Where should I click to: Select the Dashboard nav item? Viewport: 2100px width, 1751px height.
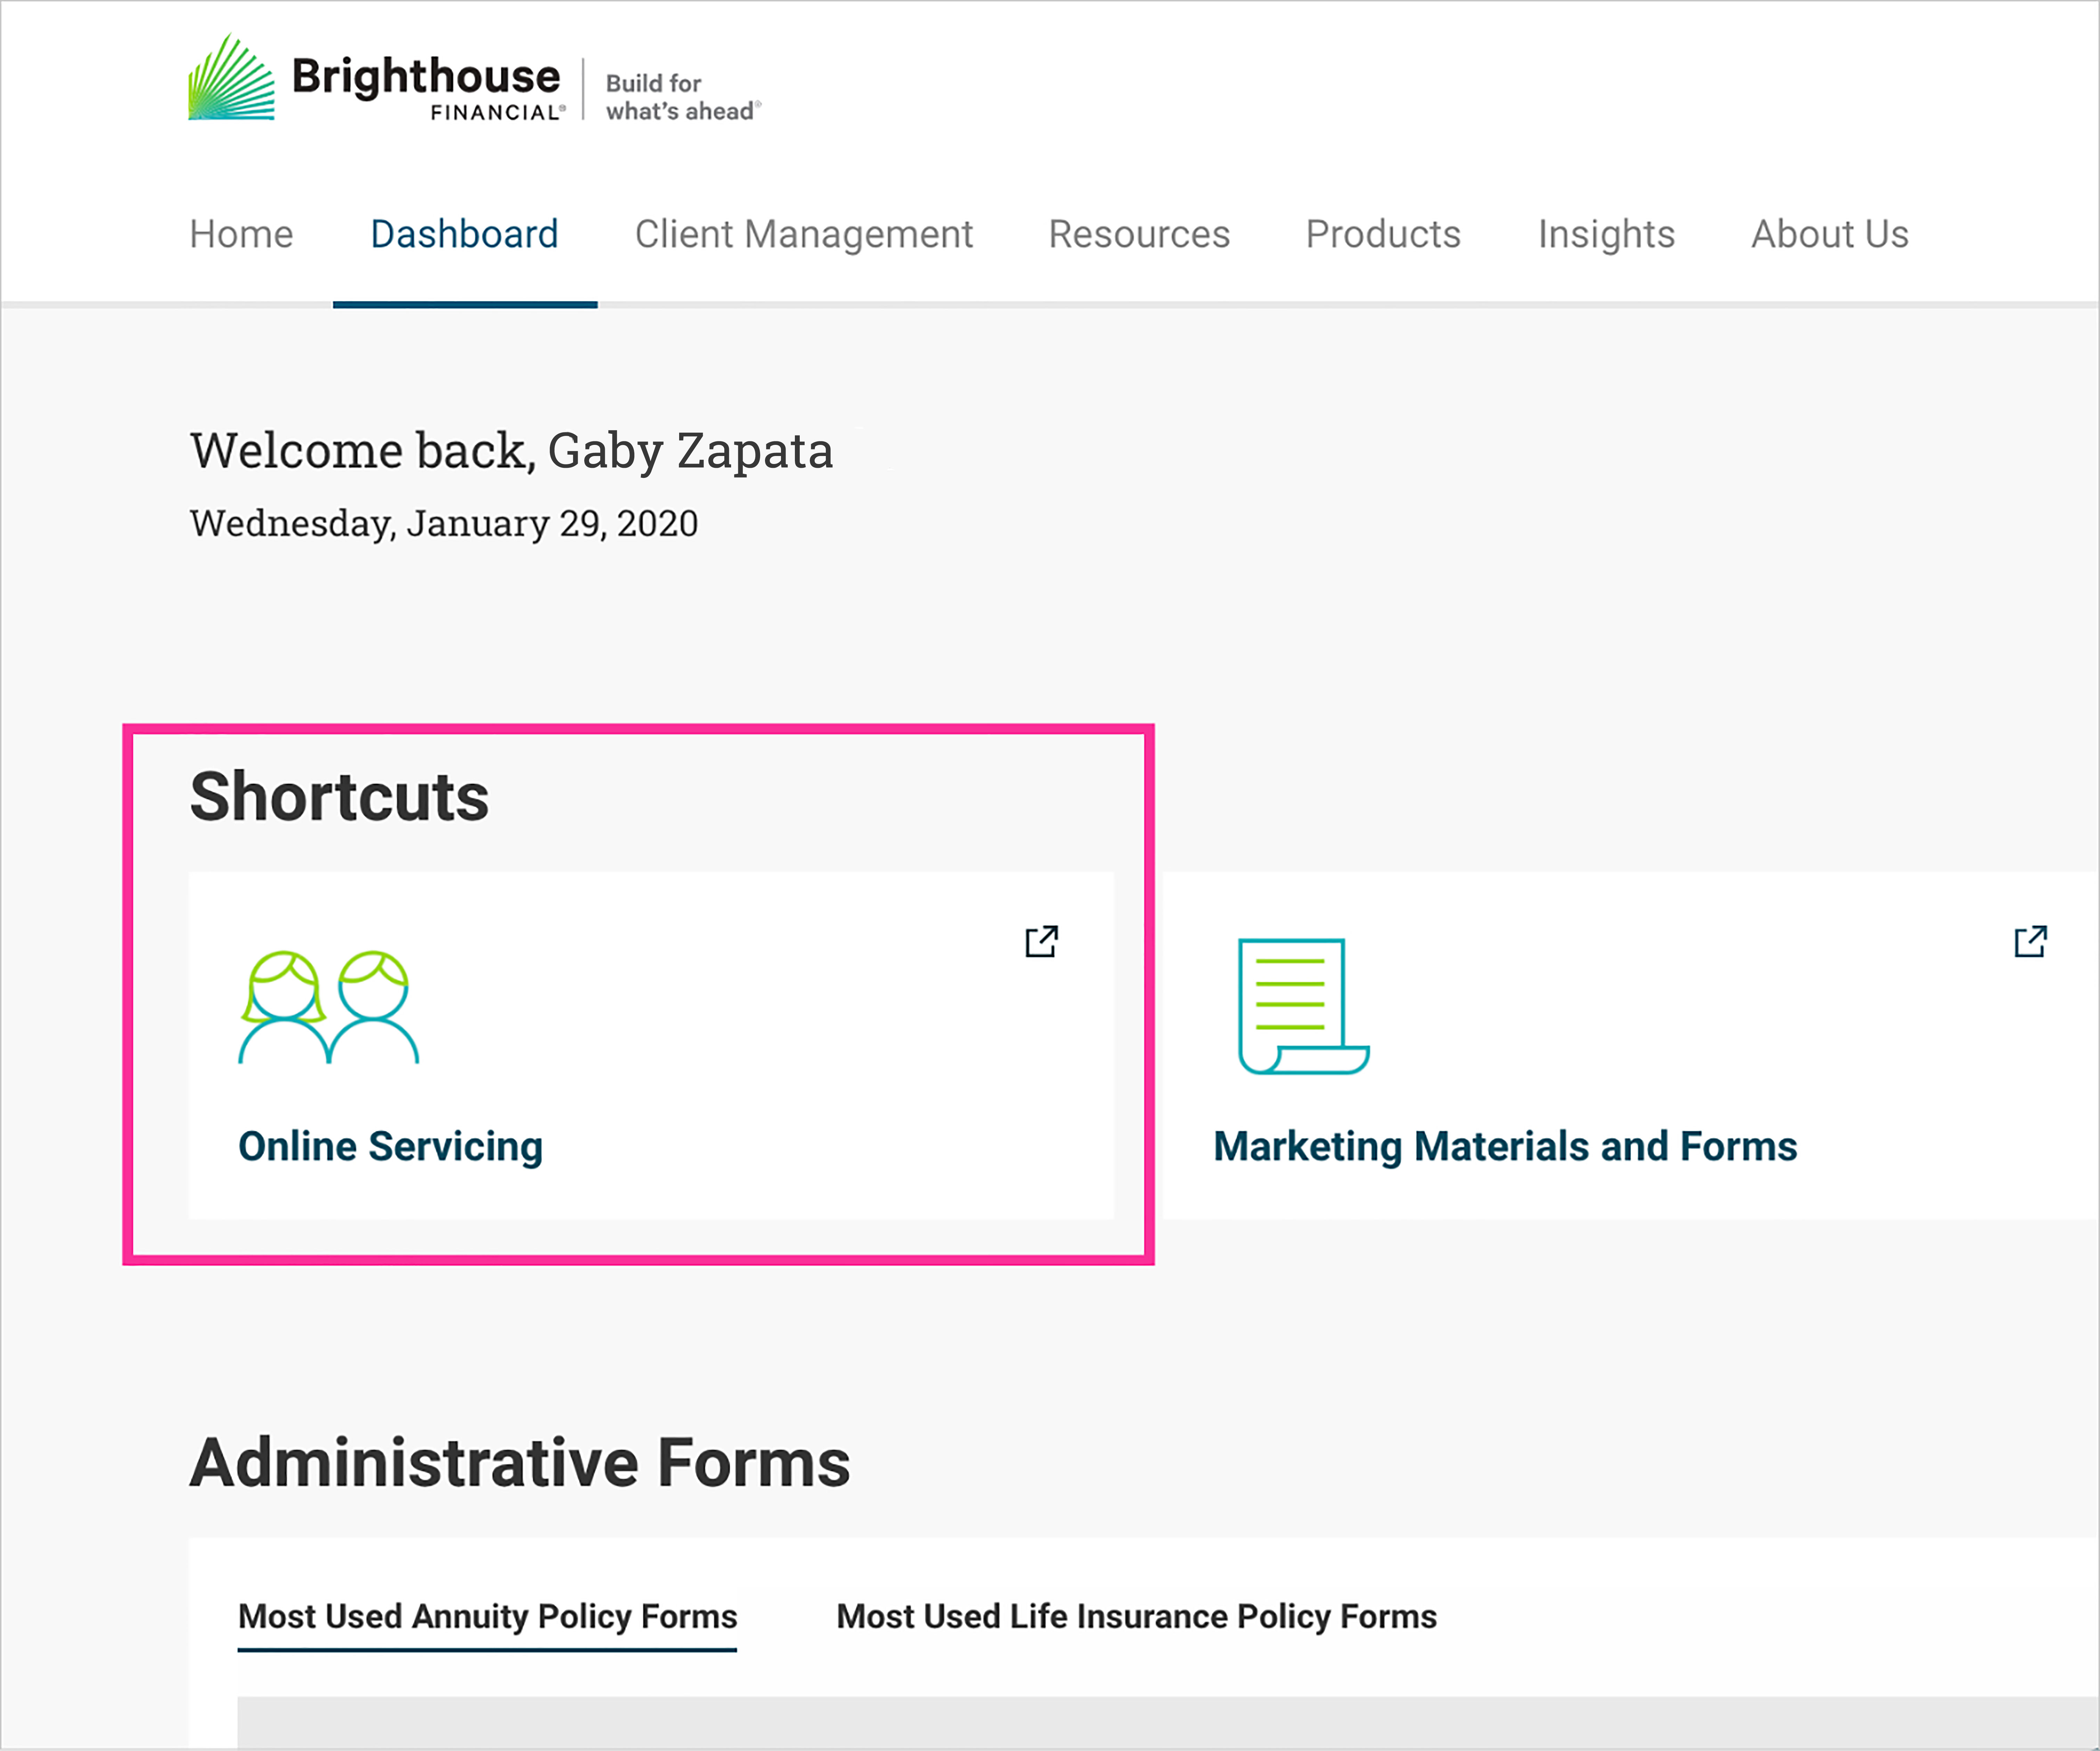[464, 234]
